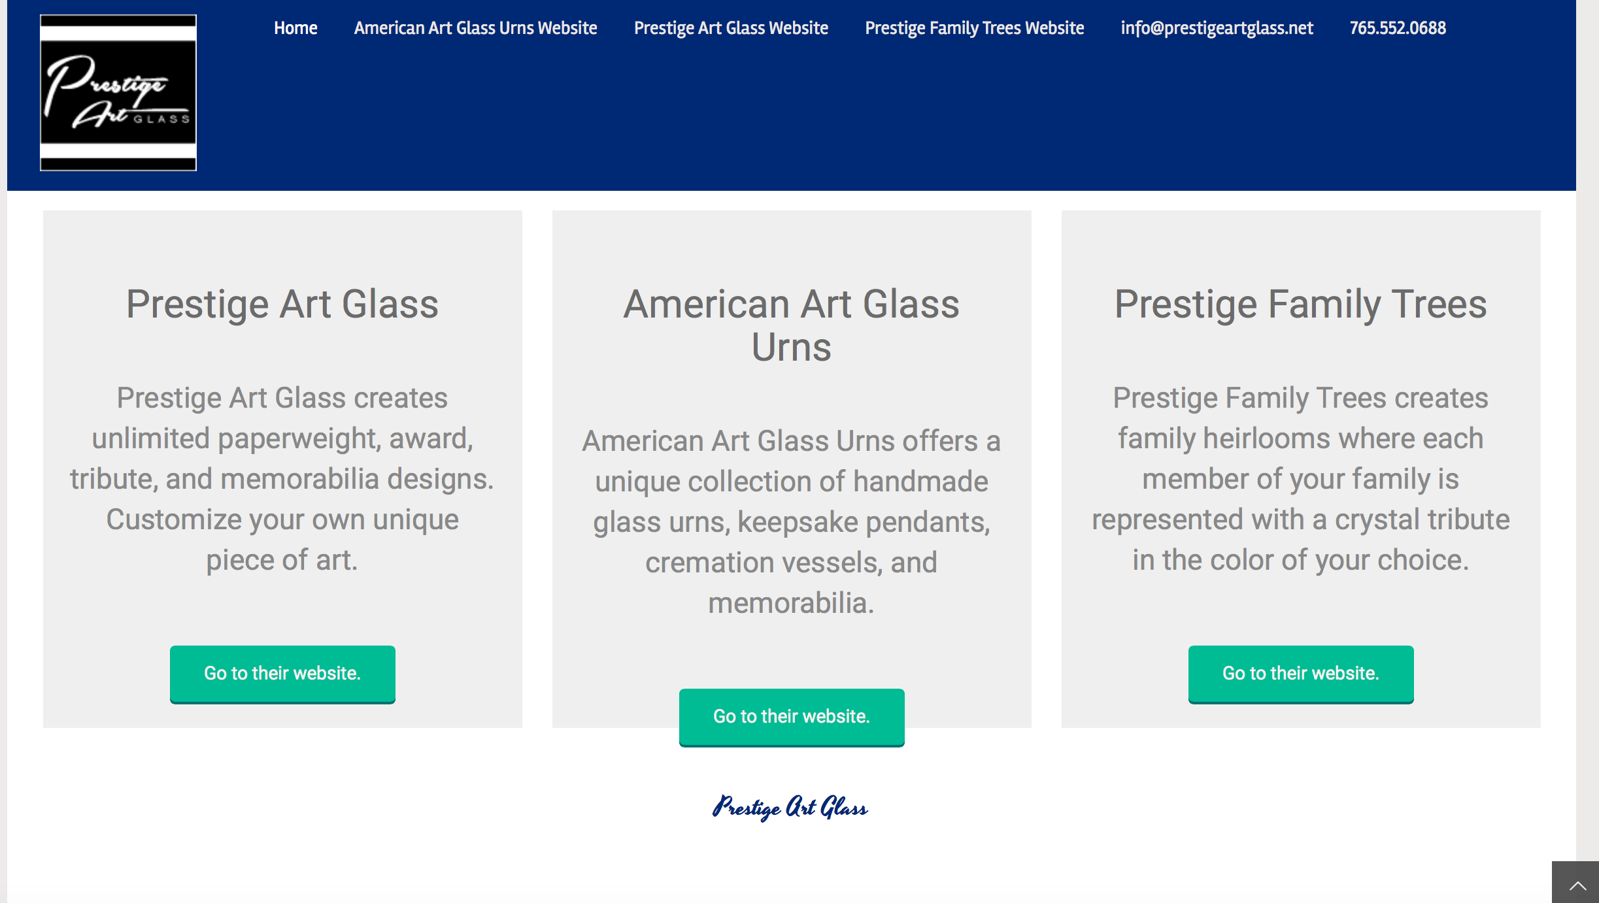Click the cursive Prestige Art Glass footer logo

(x=790, y=808)
